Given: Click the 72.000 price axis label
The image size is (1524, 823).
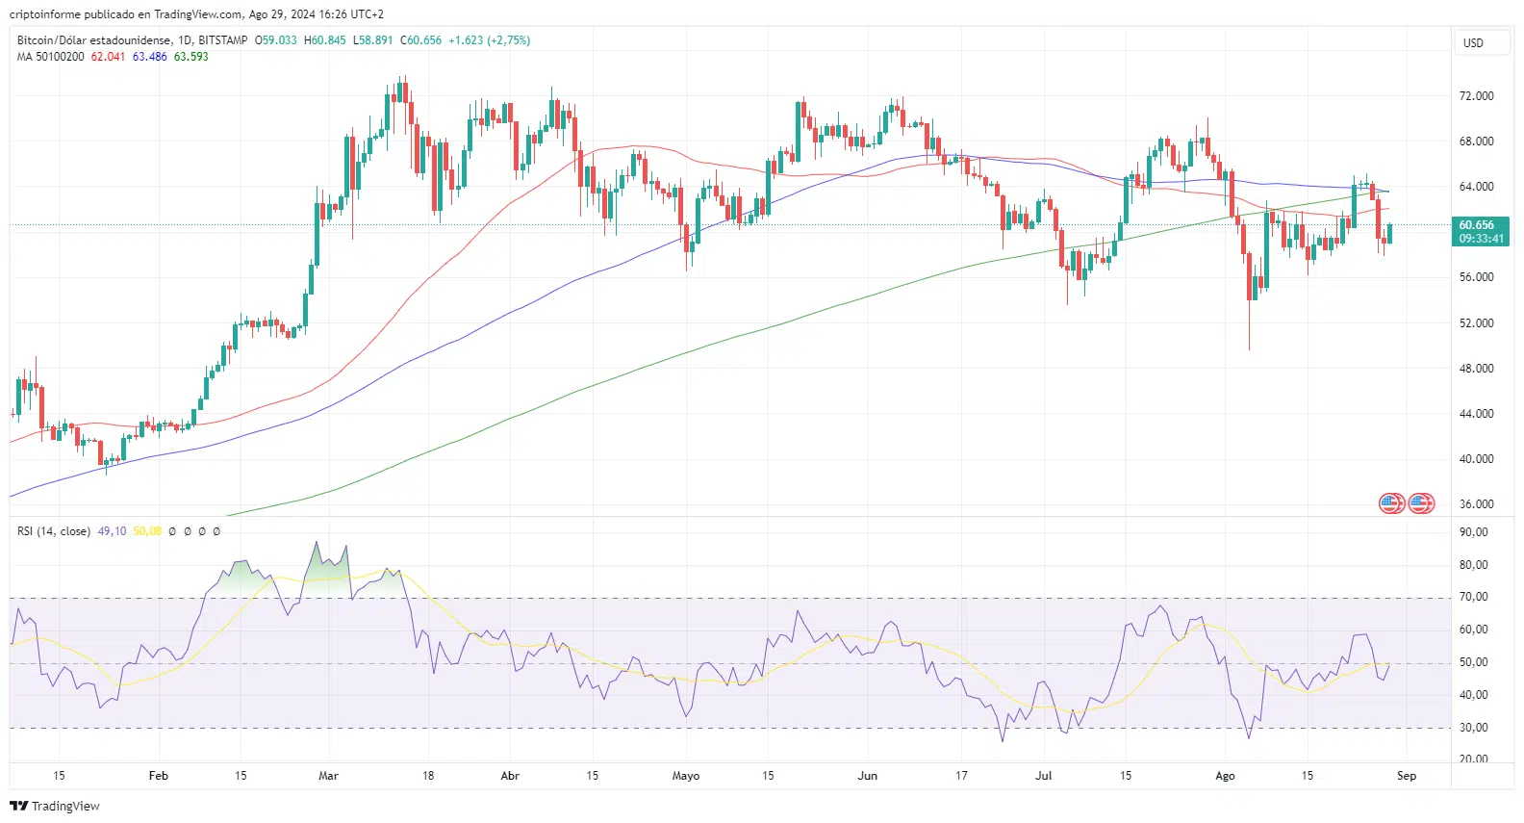Looking at the screenshot, I should pos(1477,96).
